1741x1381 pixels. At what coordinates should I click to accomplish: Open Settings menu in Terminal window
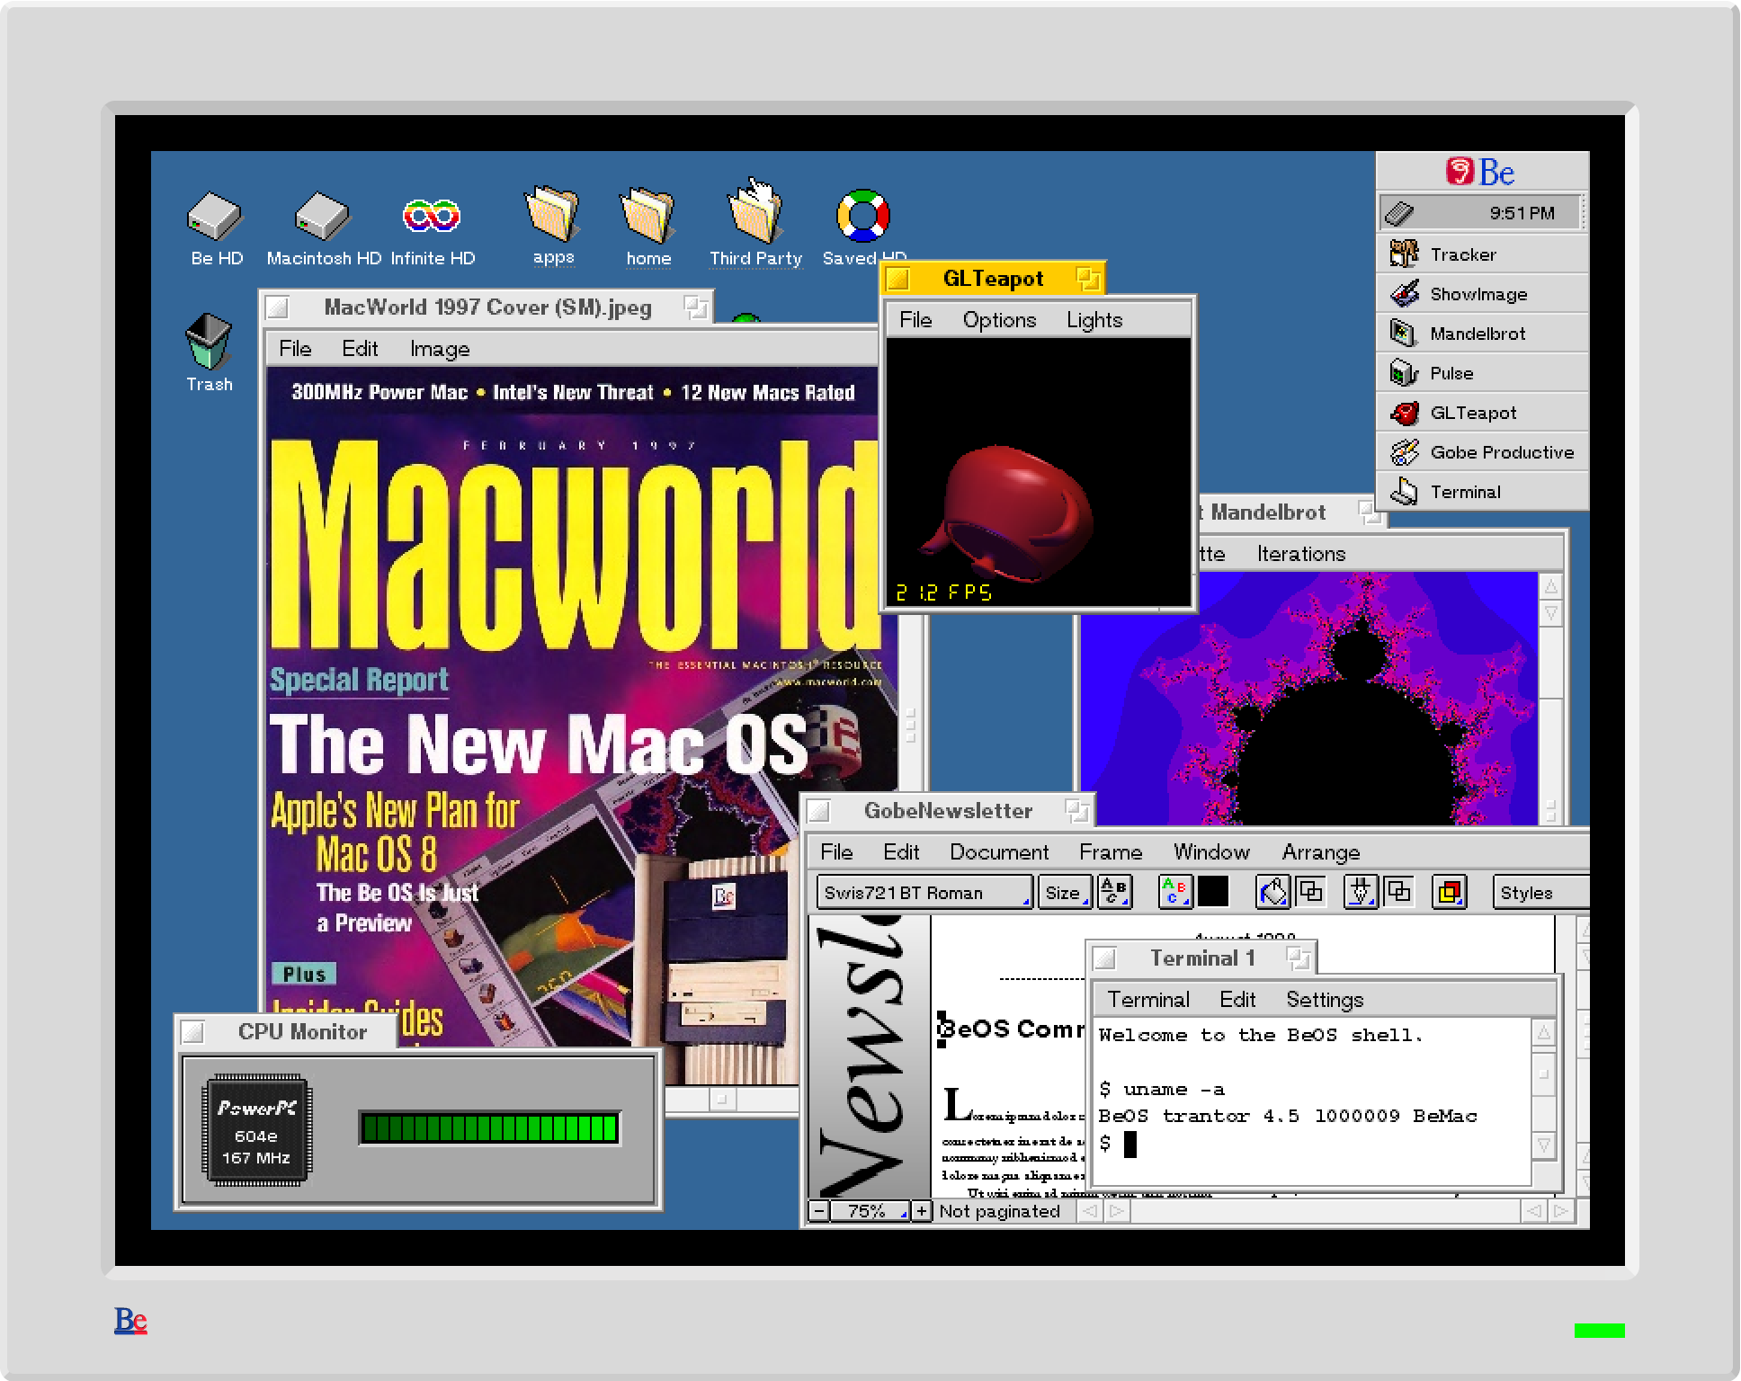pos(1325,1000)
